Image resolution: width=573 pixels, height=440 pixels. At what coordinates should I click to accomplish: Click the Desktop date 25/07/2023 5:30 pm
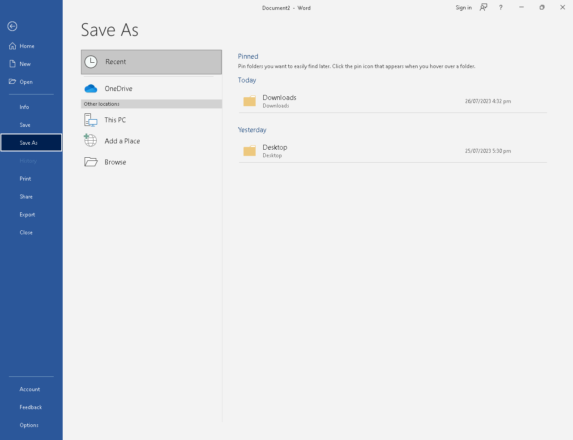tap(488, 151)
